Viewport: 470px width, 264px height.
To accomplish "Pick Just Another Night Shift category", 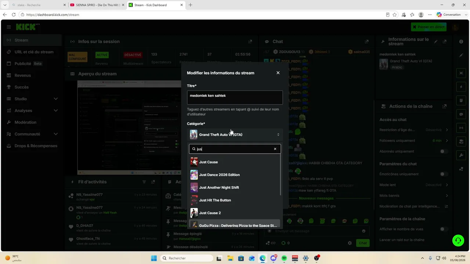I will 235,187.
